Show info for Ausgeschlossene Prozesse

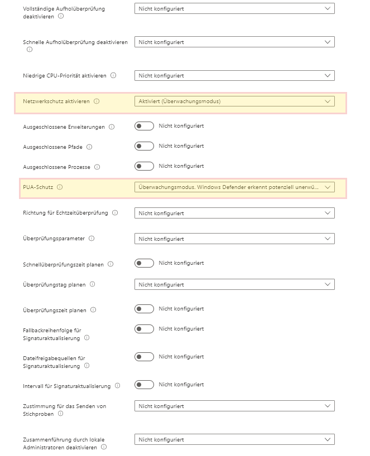tap(97, 167)
